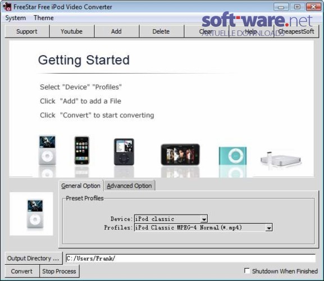Click the "Profiles:" field label

118,228
